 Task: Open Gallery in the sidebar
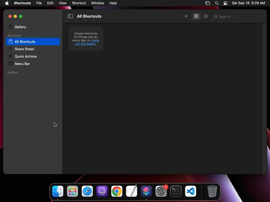tap(33, 27)
